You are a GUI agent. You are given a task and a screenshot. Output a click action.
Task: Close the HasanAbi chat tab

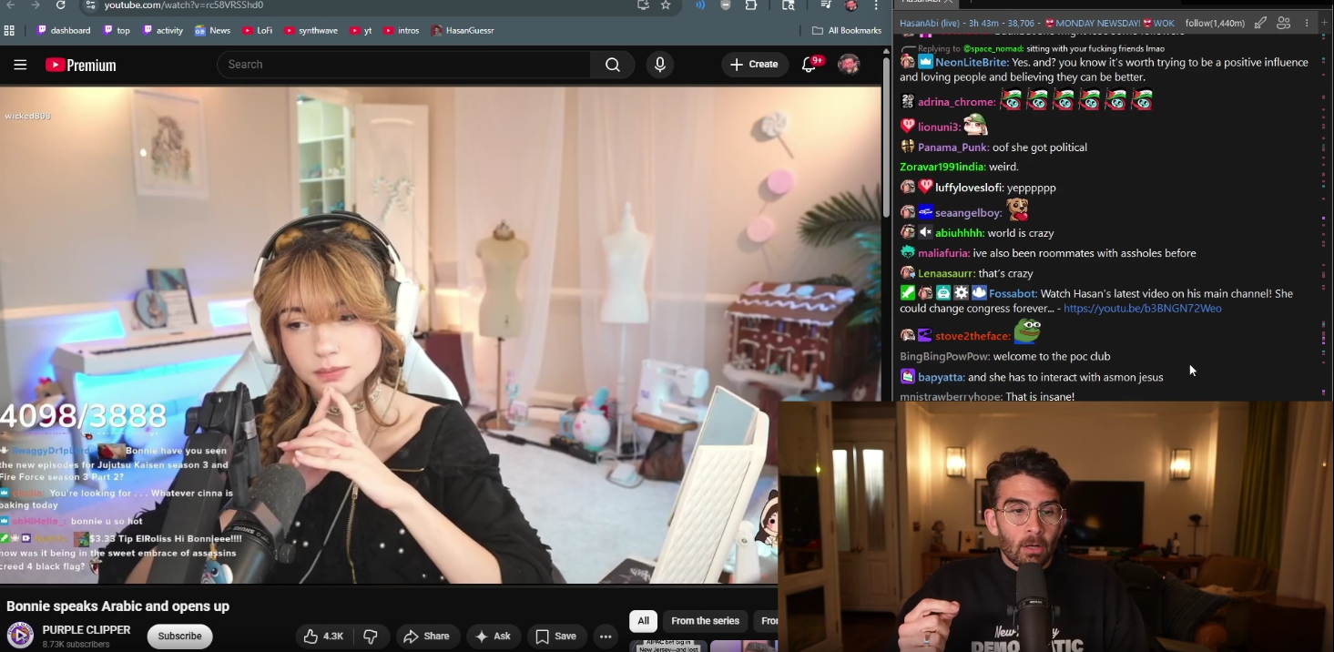949,2
